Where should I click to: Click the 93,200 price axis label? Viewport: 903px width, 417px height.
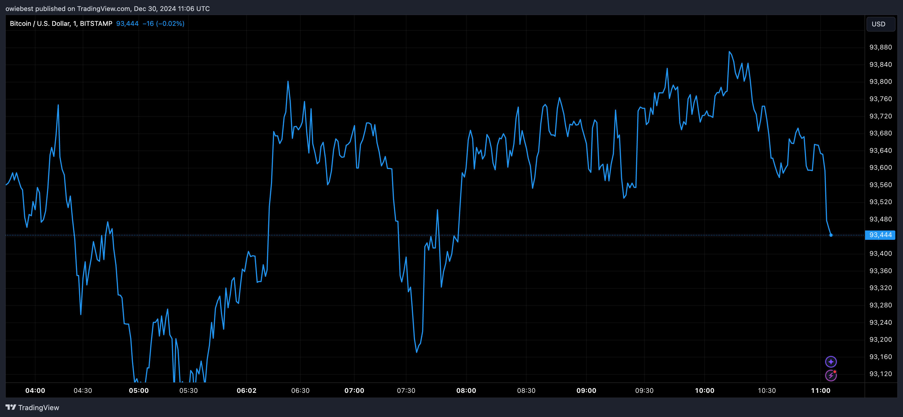pos(880,340)
